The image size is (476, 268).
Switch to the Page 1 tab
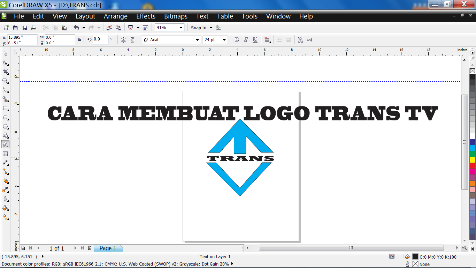(x=108, y=248)
